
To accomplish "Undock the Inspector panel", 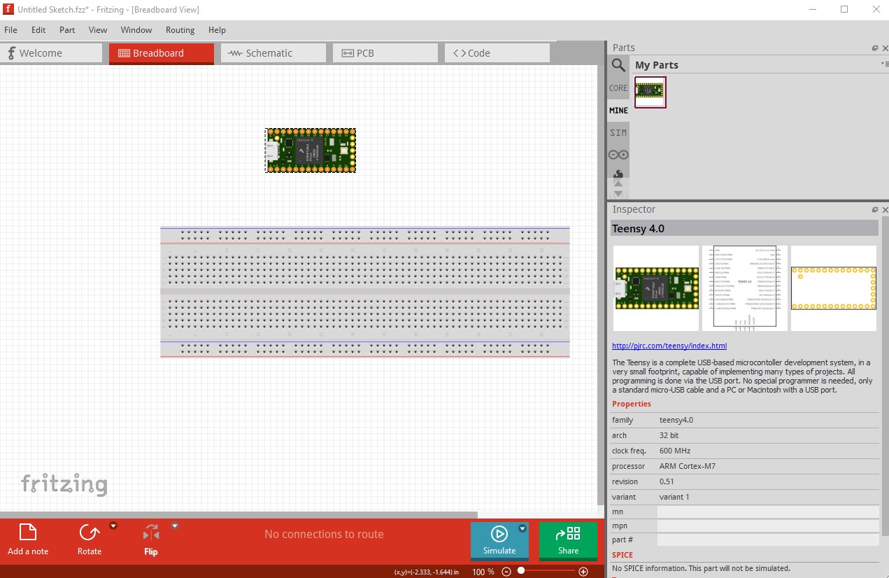I will [875, 210].
